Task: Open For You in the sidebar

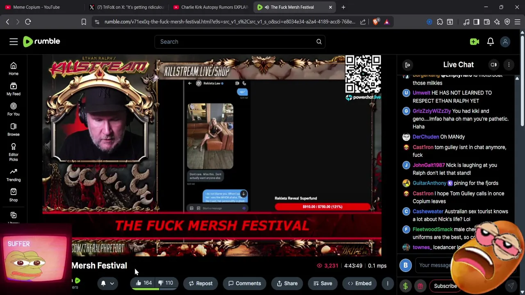Action: pyautogui.click(x=14, y=109)
